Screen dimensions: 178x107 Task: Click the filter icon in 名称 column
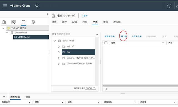[x=163, y=43]
